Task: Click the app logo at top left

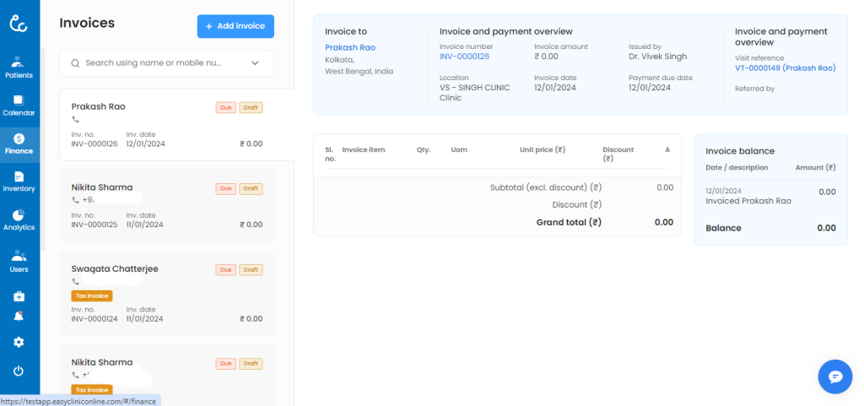Action: [19, 23]
